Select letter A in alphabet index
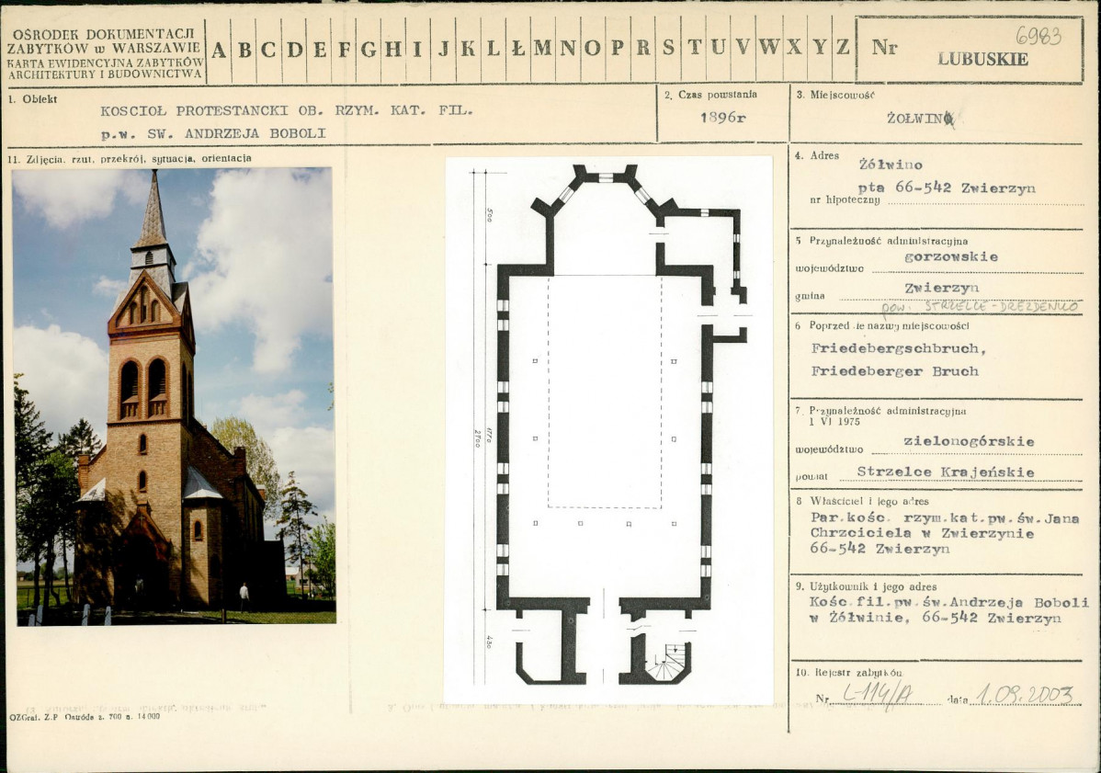The width and height of the screenshot is (1101, 773). click(219, 49)
